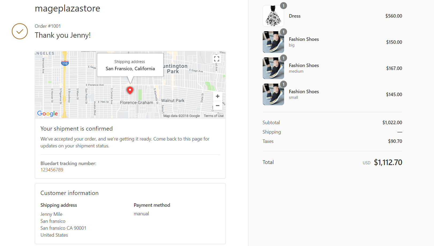Click the Taxes label

[268, 141]
